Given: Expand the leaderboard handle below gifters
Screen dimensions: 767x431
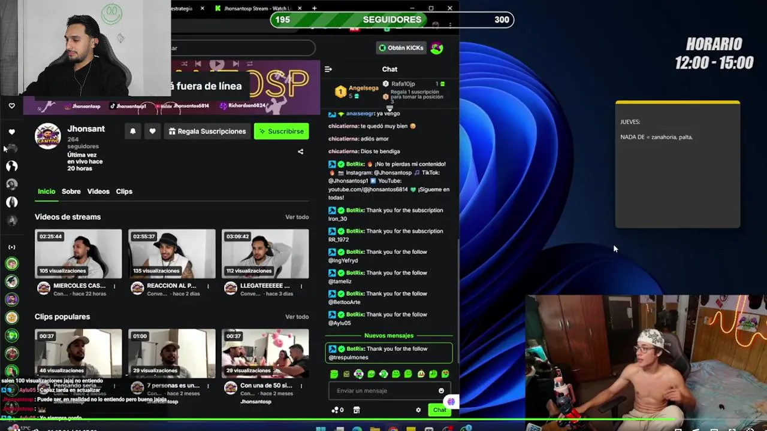Looking at the screenshot, I should [389, 108].
